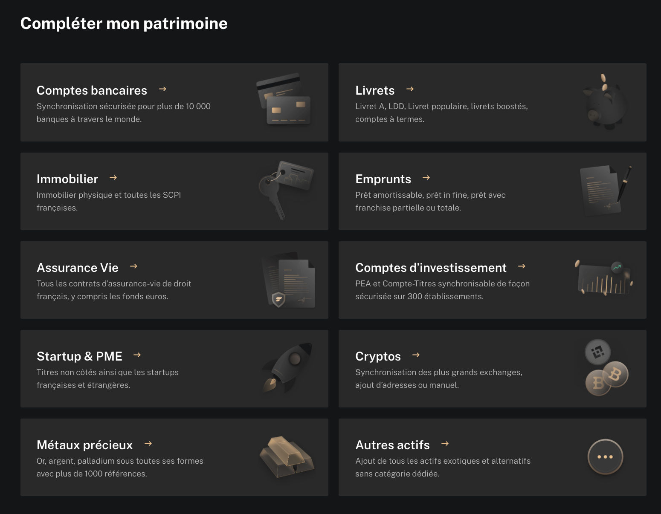This screenshot has width=661, height=514.
Task: Open the Livrets heading link
Action: click(x=375, y=90)
